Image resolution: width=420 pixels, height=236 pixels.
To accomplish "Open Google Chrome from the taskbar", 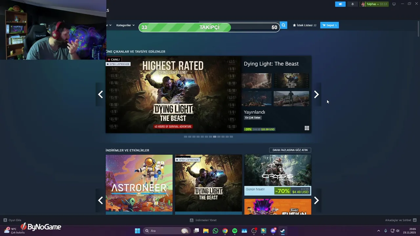I will point(225,231).
